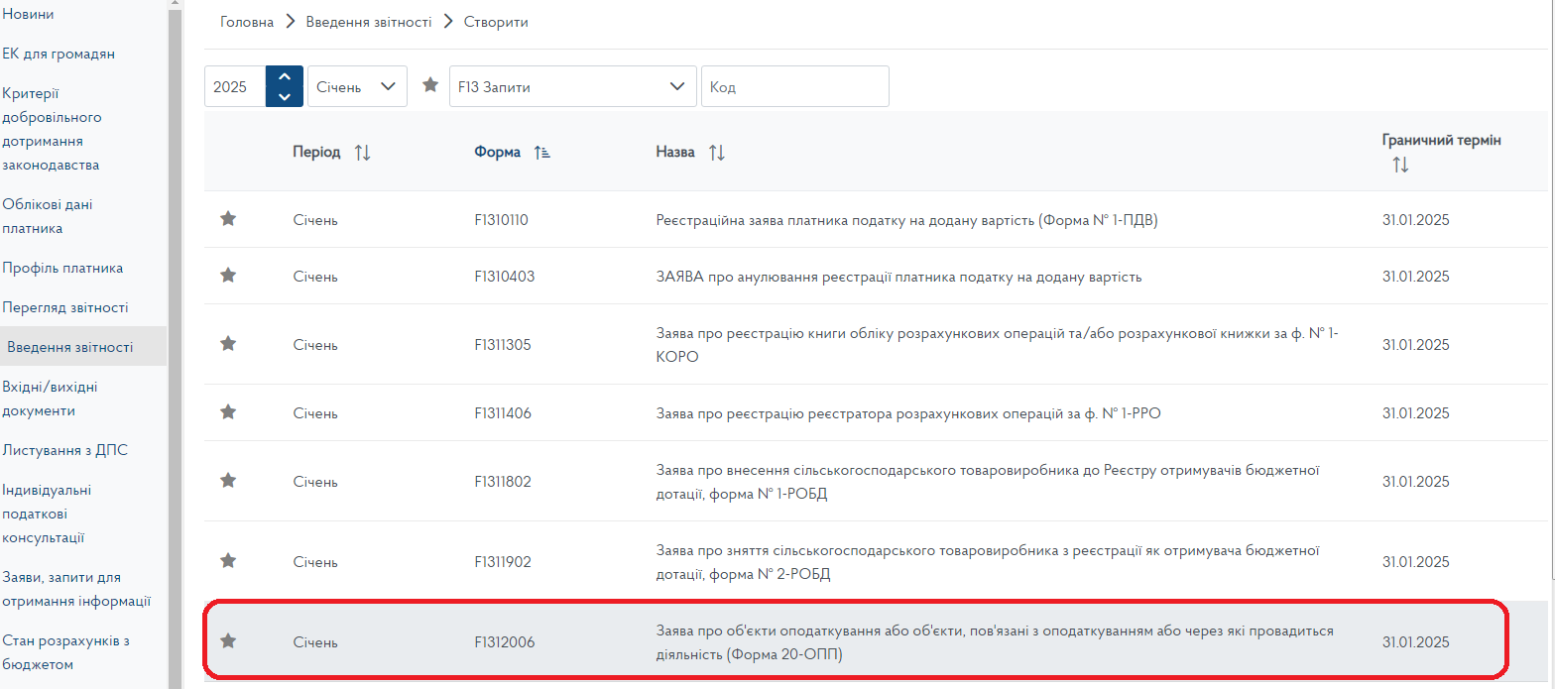Open the Січень month dropdown
1555x689 pixels.
click(x=357, y=86)
